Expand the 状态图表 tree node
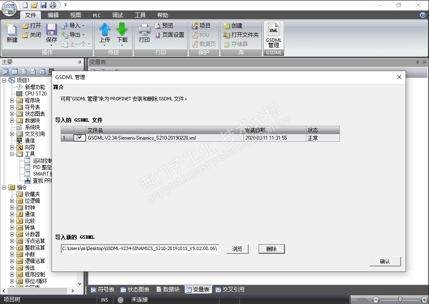This screenshot has width=429, height=304. [12, 114]
